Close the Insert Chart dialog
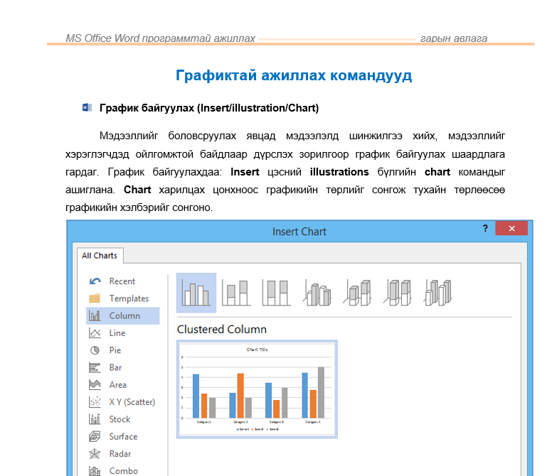552x476 pixels. [x=511, y=228]
